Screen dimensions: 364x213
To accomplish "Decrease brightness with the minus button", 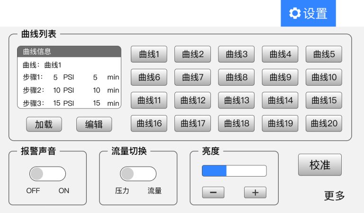I will click(213, 193).
